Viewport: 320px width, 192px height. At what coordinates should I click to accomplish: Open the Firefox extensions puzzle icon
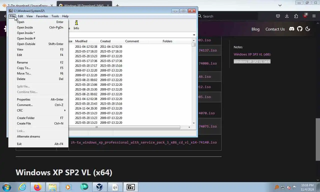click(x=296, y=16)
